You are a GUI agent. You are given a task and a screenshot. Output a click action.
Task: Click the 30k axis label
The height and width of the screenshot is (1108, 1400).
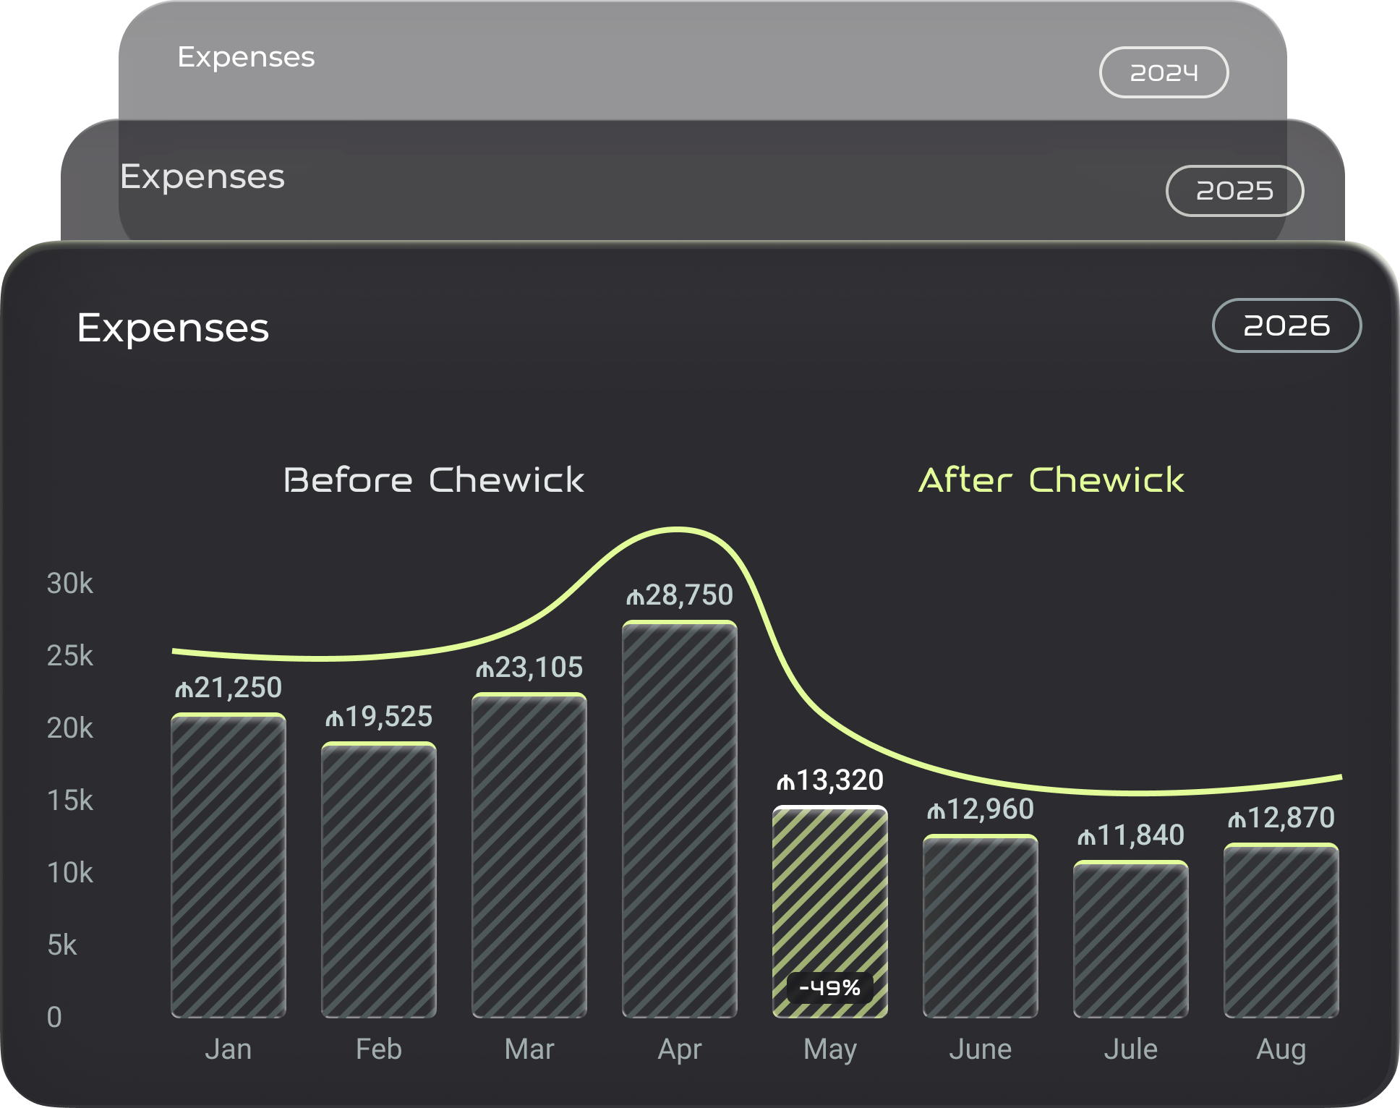point(70,583)
